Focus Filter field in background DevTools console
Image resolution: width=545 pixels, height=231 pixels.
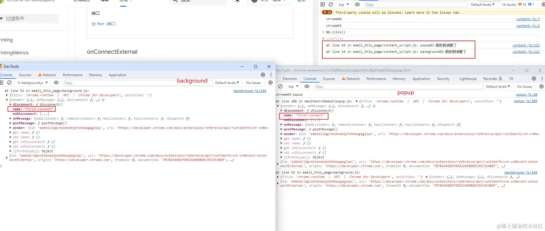point(138,83)
